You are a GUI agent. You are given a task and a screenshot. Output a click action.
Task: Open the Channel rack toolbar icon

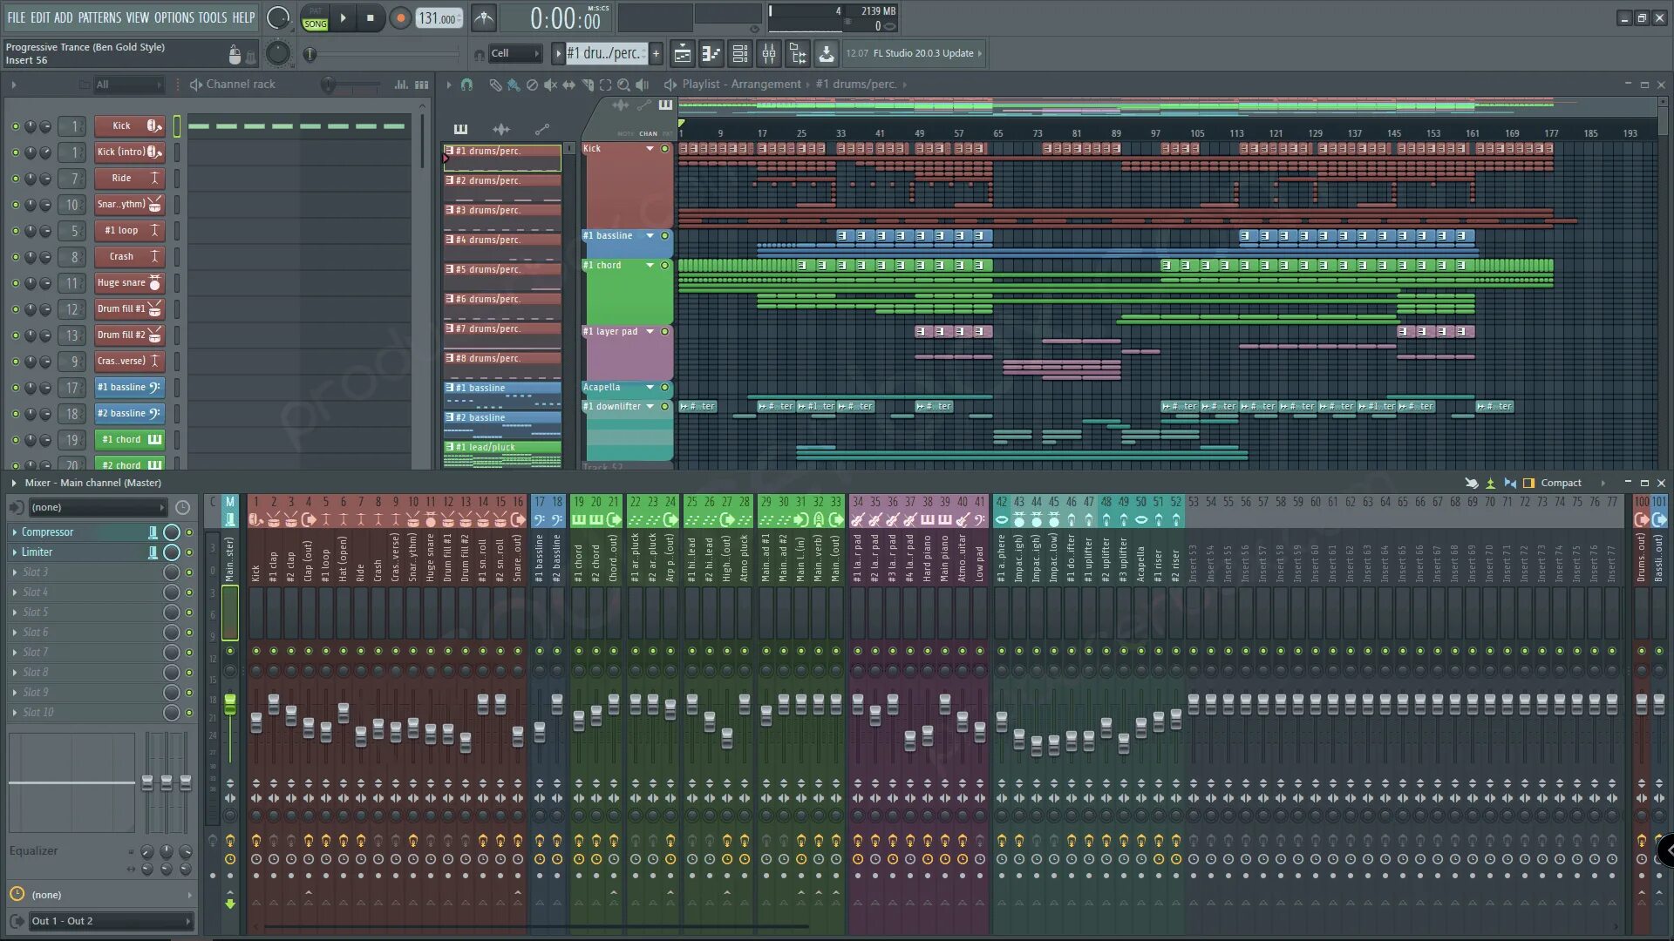[739, 53]
